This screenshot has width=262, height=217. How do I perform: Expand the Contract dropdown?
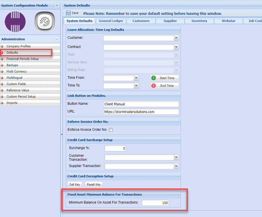coord(176,47)
